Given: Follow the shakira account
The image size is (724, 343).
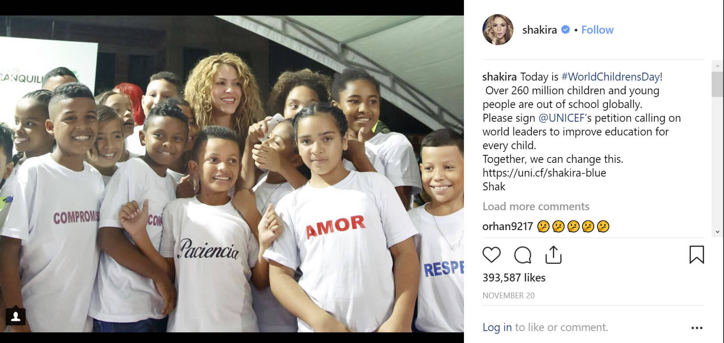Looking at the screenshot, I should [597, 30].
